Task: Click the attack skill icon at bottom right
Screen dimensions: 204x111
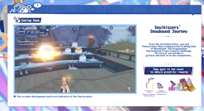Action: click(130, 88)
